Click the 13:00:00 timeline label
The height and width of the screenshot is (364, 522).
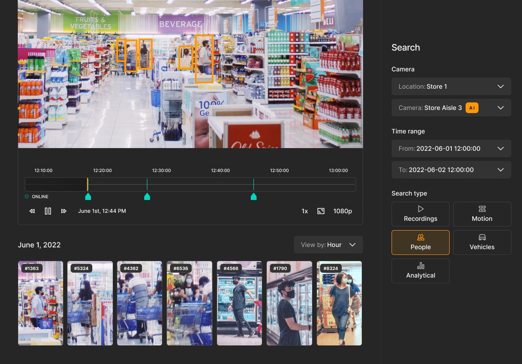coord(338,170)
